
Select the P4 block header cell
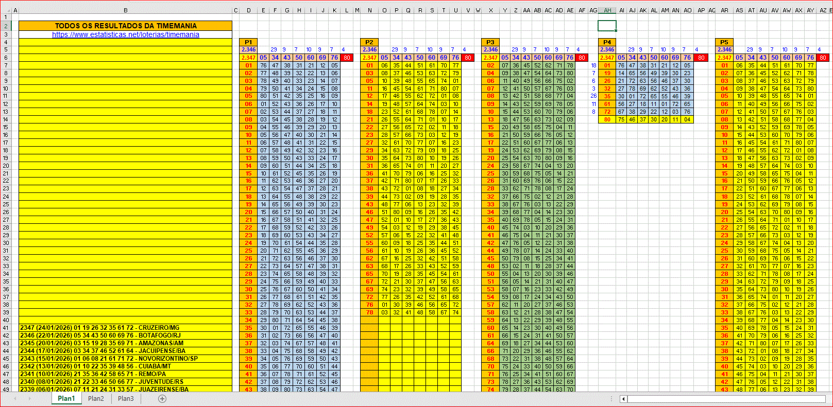[x=607, y=42]
